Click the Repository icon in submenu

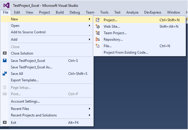tap(98, 40)
